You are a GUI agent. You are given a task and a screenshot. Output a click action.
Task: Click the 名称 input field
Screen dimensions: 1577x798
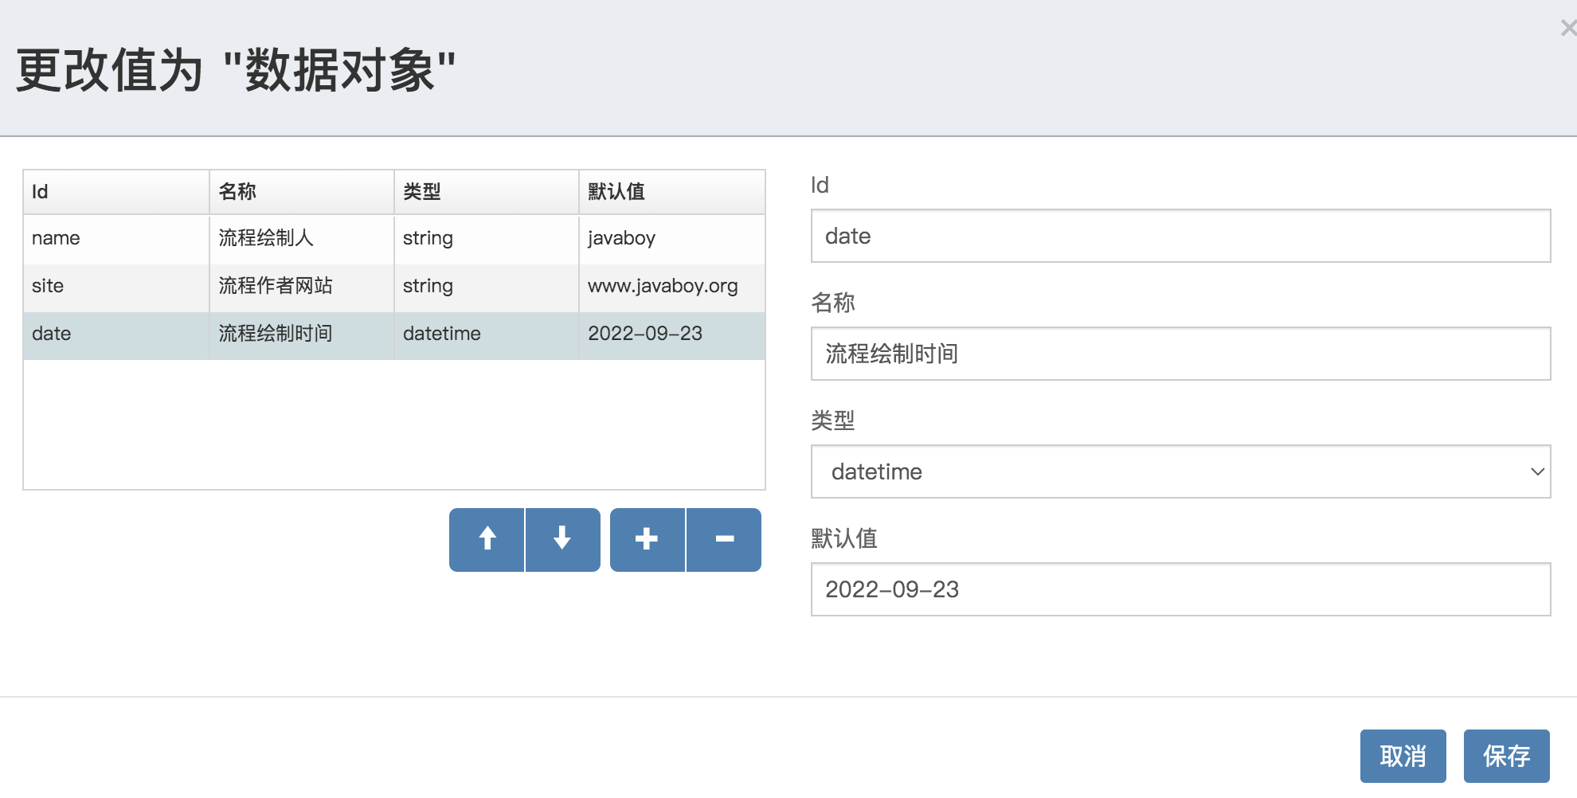point(1180,354)
